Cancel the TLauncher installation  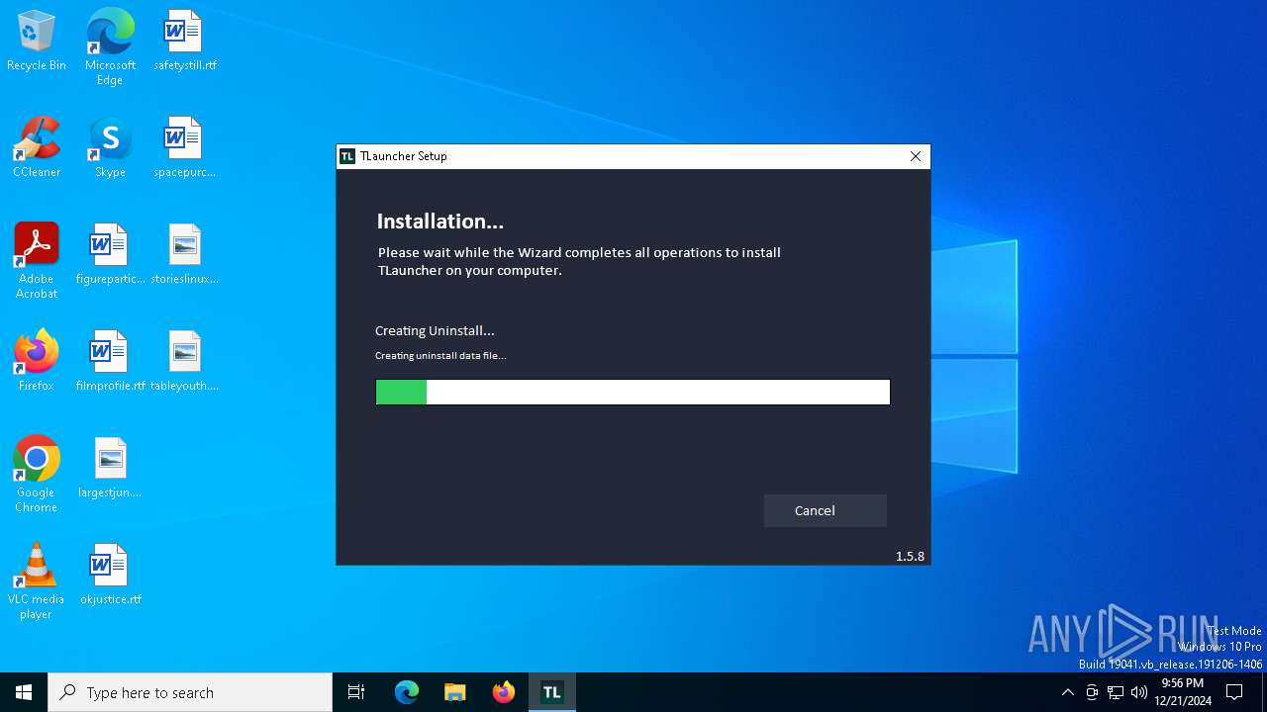tap(825, 510)
